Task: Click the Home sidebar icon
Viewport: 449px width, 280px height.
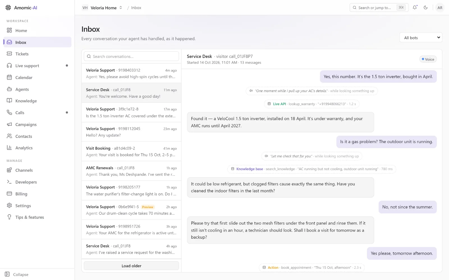Action: pos(9,30)
